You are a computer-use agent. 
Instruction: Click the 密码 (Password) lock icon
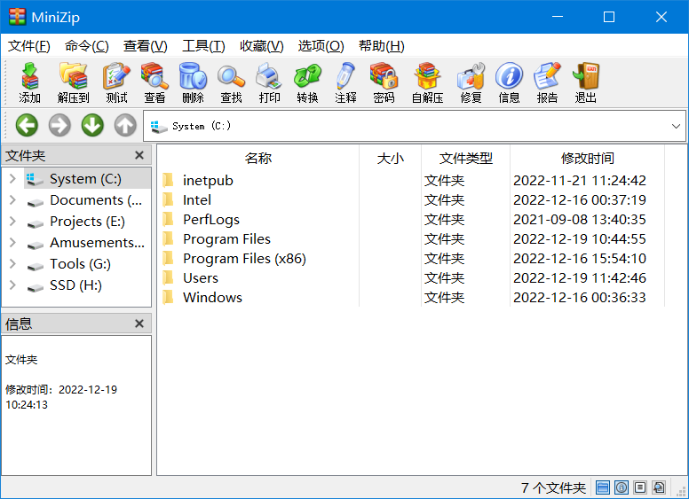(x=384, y=83)
